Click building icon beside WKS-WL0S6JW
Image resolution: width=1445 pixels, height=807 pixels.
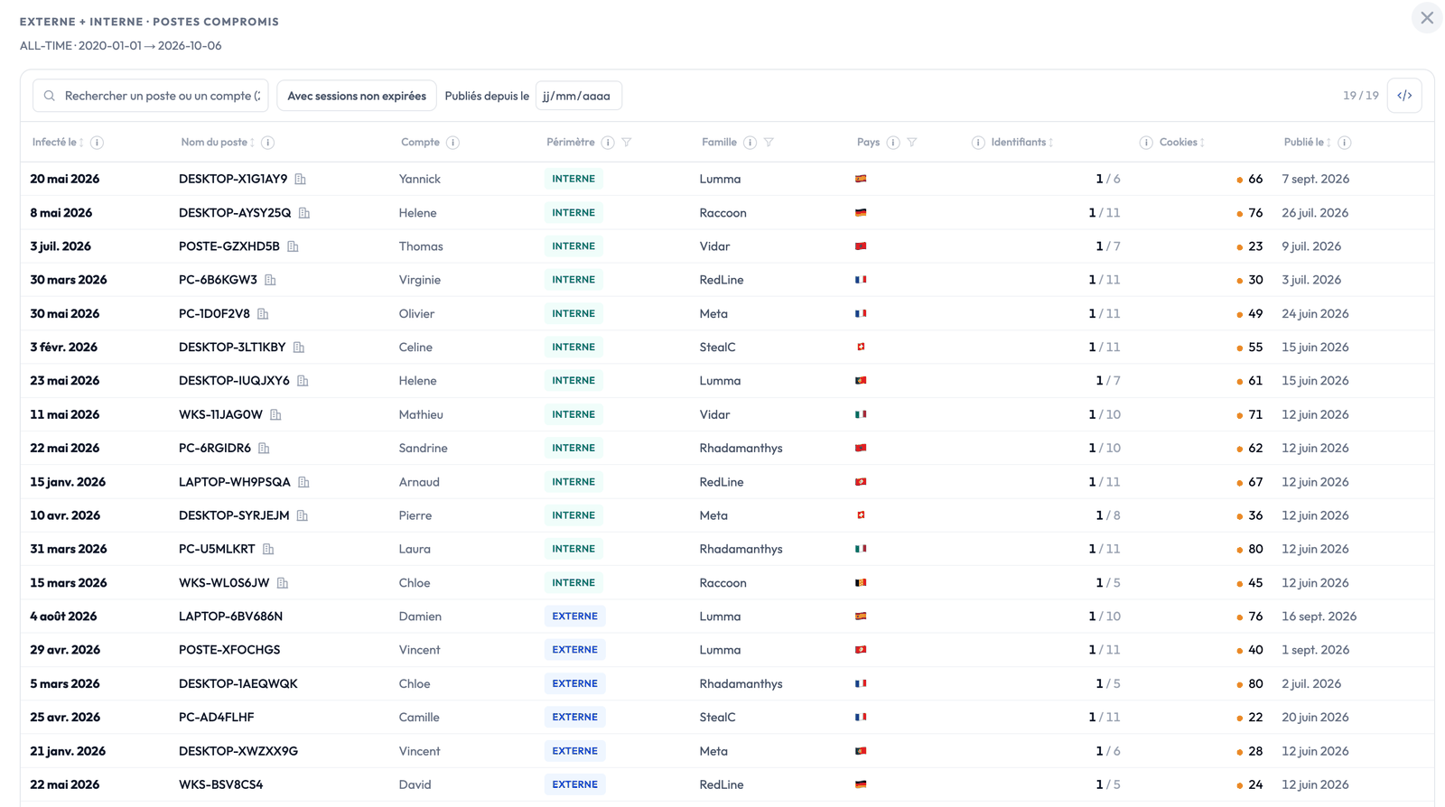tap(283, 583)
